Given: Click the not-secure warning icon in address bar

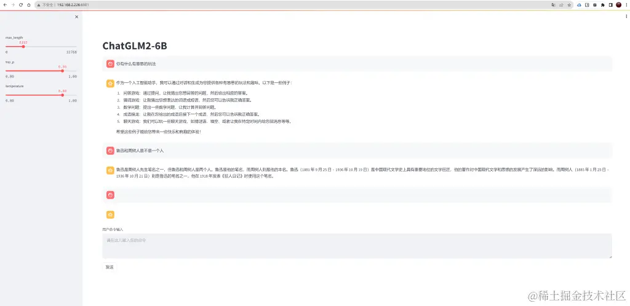Looking at the screenshot, I should click(39, 5).
